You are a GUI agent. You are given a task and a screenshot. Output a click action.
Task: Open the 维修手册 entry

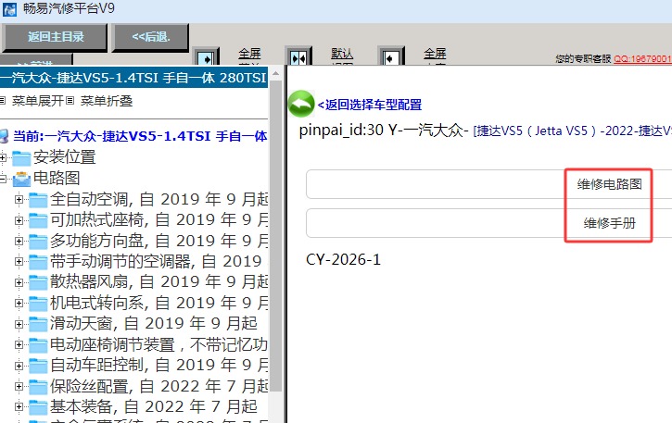coord(609,223)
